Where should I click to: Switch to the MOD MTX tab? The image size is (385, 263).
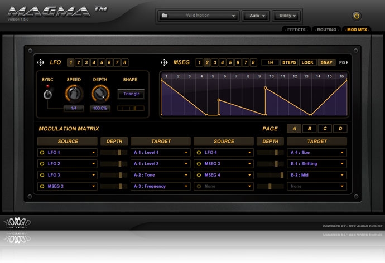point(357,30)
